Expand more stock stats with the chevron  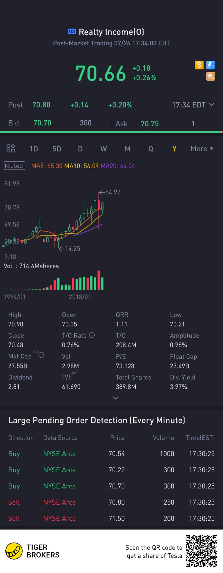point(116,398)
